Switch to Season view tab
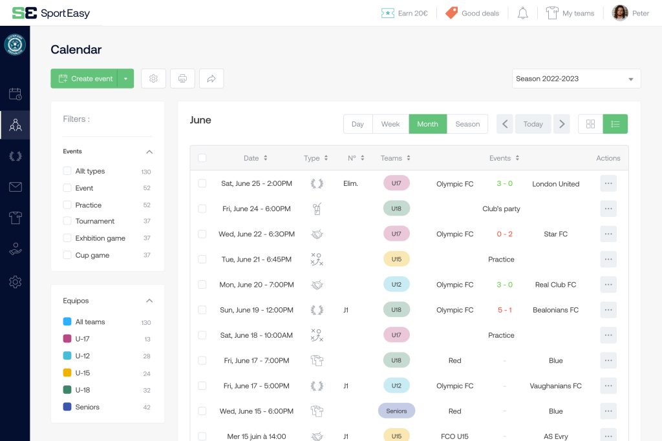Screen dimensions: 662x441 click(467, 124)
